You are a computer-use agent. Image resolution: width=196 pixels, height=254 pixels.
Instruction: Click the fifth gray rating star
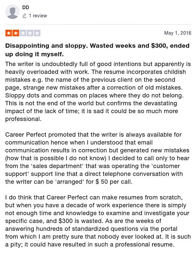[x=37, y=33]
